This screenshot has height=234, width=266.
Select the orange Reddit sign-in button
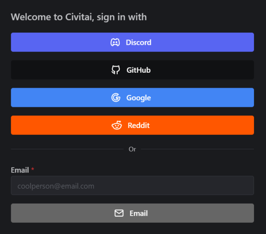[132, 125]
